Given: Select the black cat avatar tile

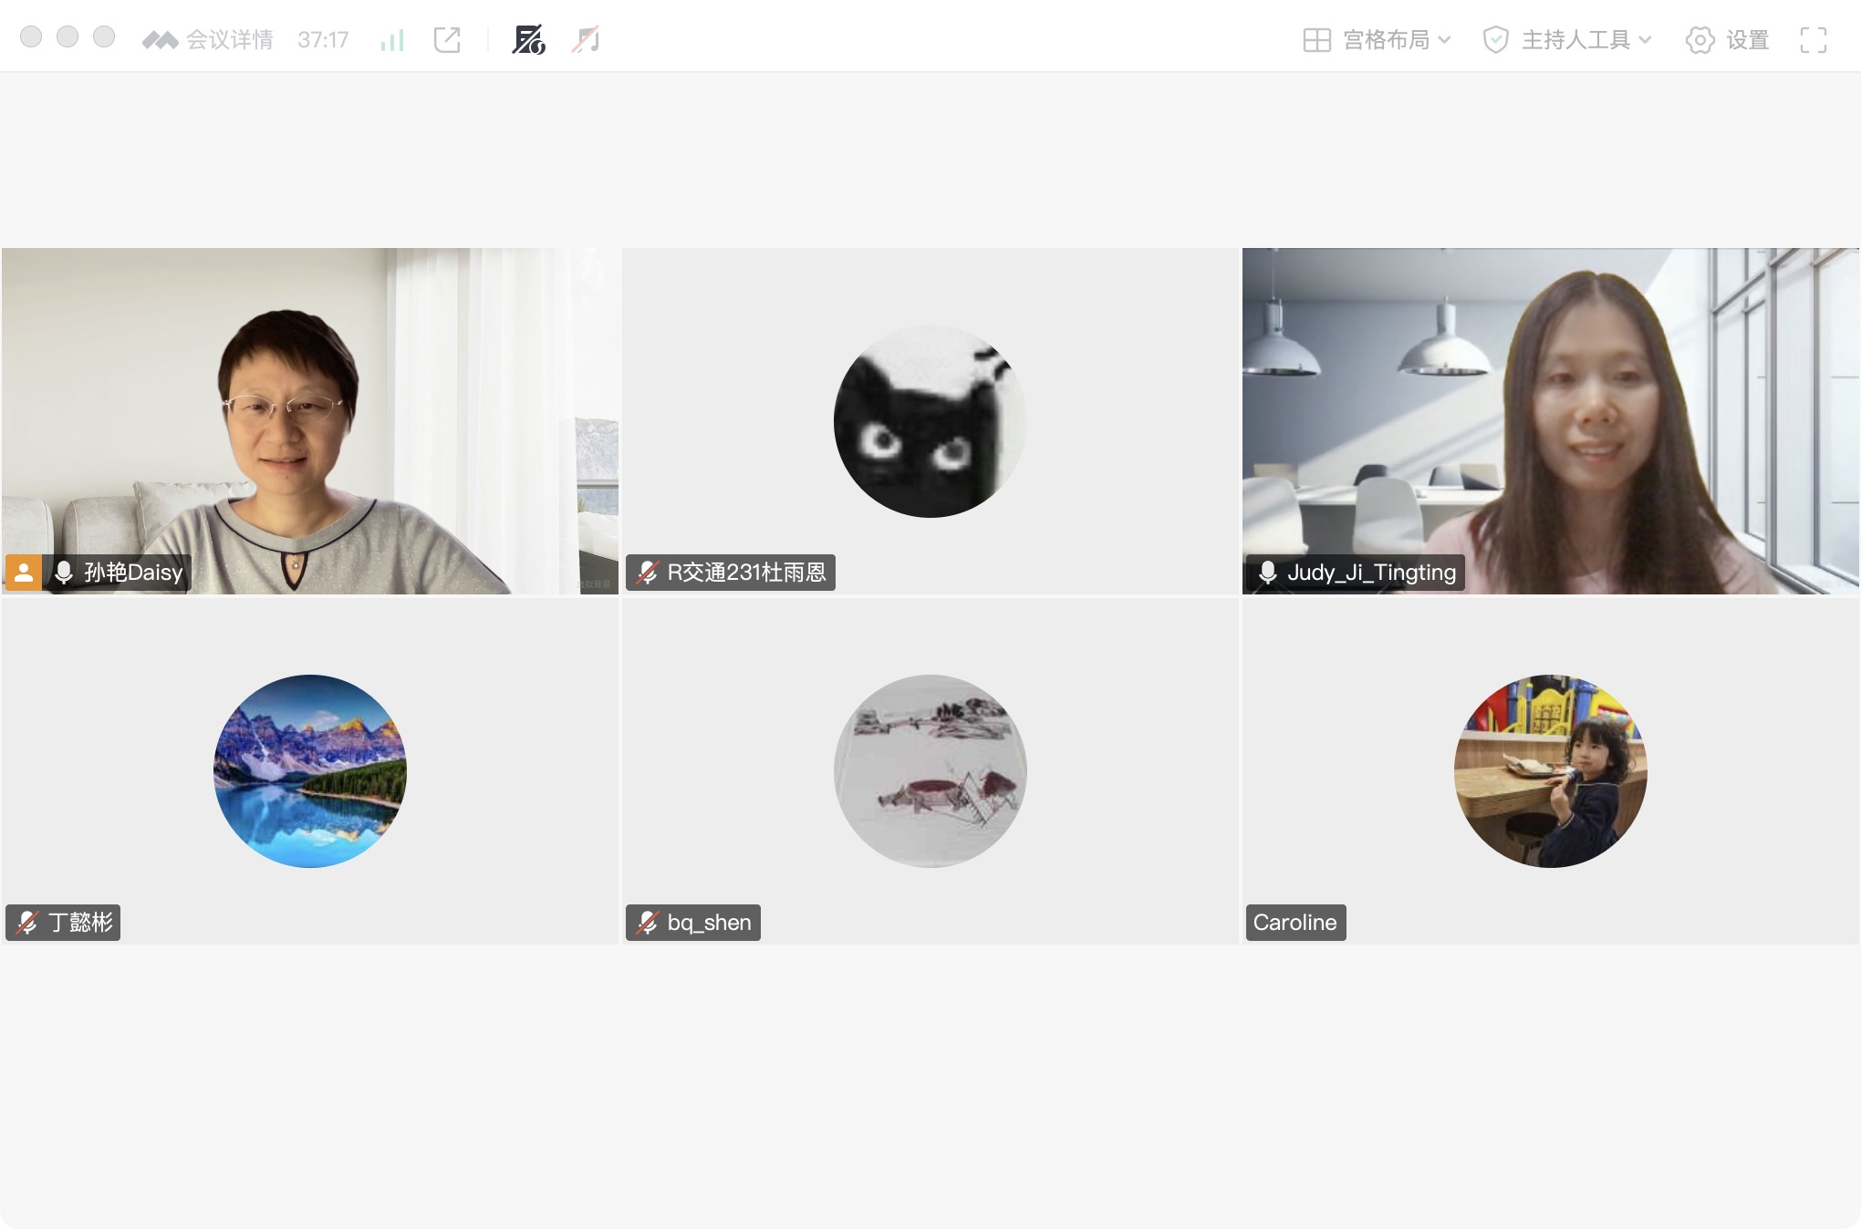Looking at the screenshot, I should 930,421.
